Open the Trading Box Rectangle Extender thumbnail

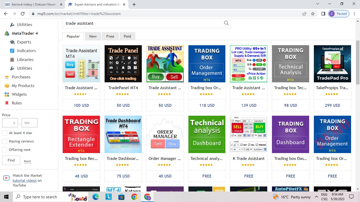pos(81,134)
